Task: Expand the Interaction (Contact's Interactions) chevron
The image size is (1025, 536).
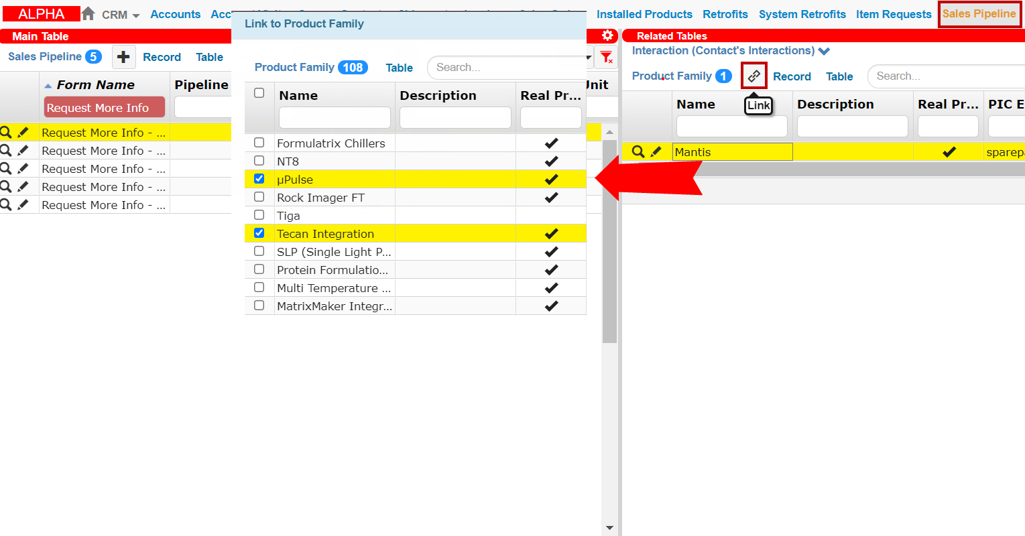Action: point(824,51)
